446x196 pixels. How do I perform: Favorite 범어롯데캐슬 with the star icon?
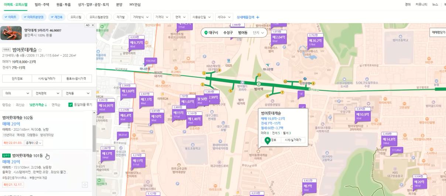tap(40, 49)
